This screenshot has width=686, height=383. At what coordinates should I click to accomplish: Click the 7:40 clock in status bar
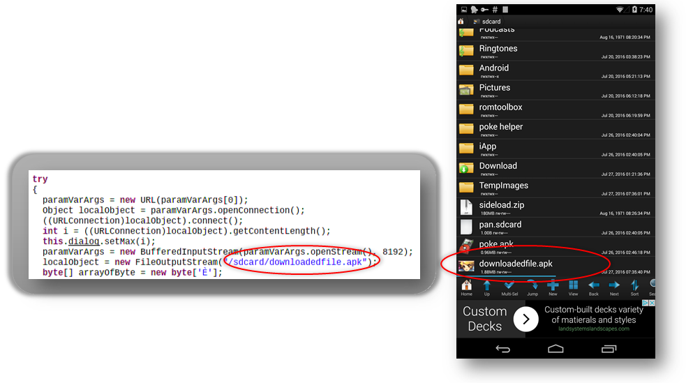pos(646,10)
